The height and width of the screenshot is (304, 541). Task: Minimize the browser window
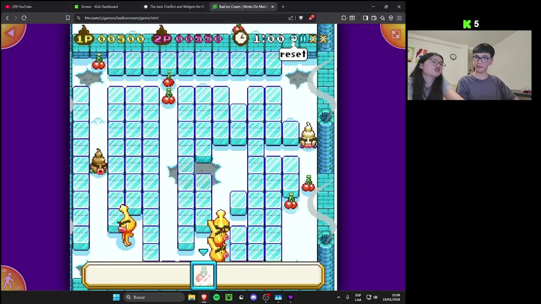pos(373,6)
